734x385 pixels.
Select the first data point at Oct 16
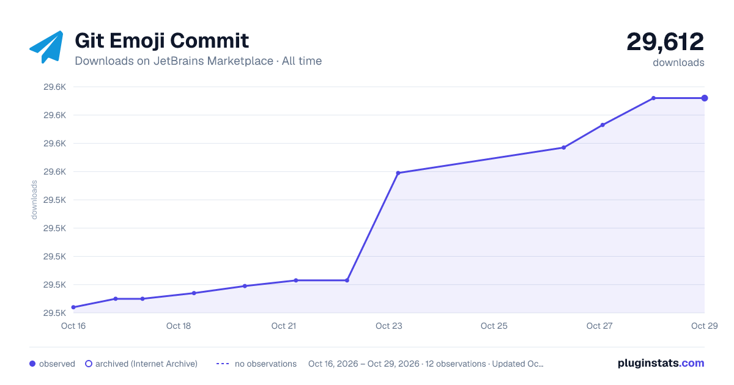coord(73,307)
